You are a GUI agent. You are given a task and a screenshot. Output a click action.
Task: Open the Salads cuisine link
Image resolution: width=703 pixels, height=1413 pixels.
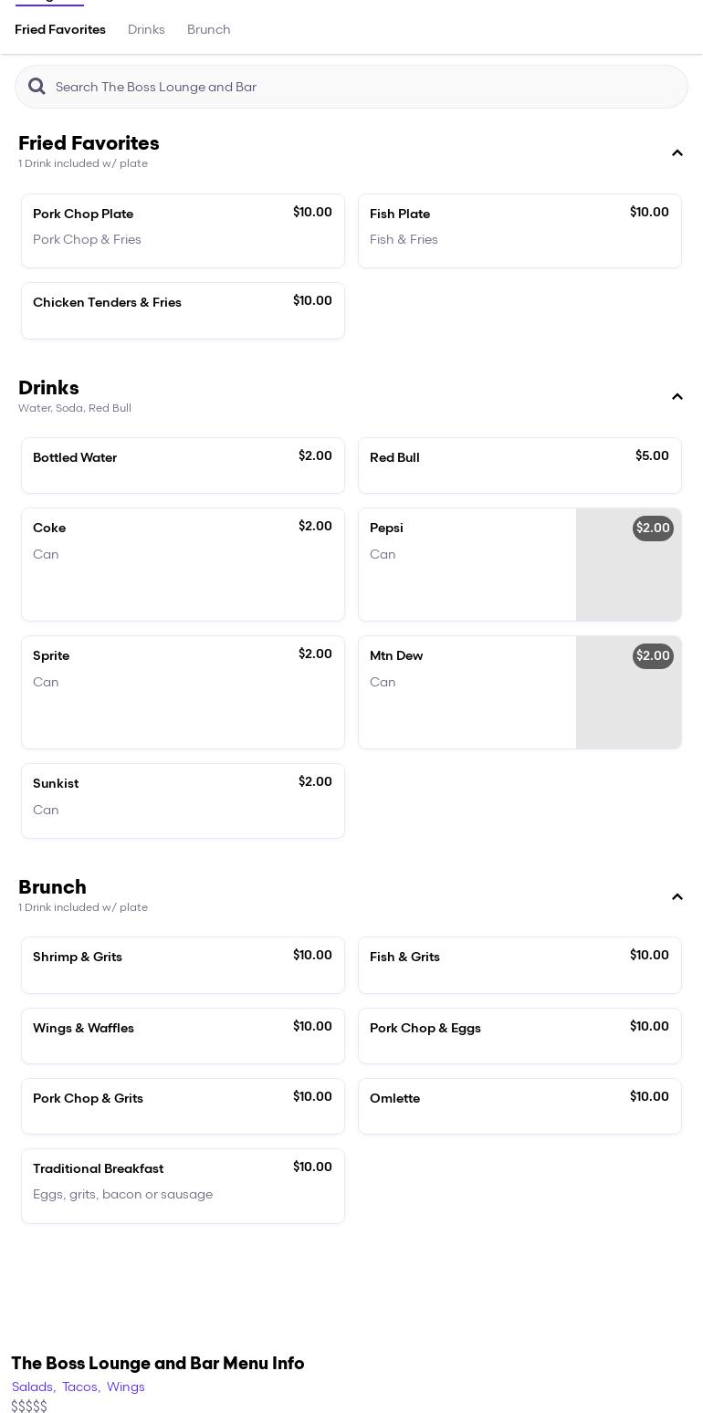[33, 1387]
